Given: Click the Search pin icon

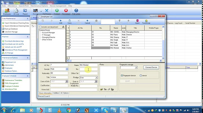Looking at the screenshot, I should click(120, 20).
